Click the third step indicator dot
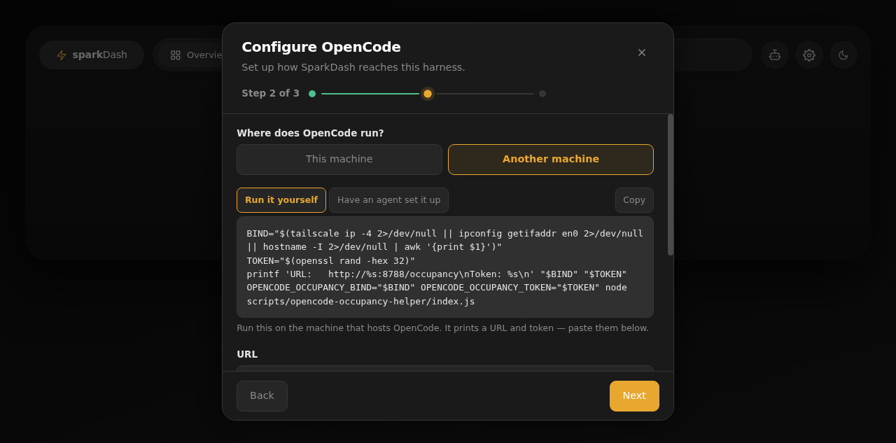The height and width of the screenshot is (443, 896). pyautogui.click(x=542, y=94)
